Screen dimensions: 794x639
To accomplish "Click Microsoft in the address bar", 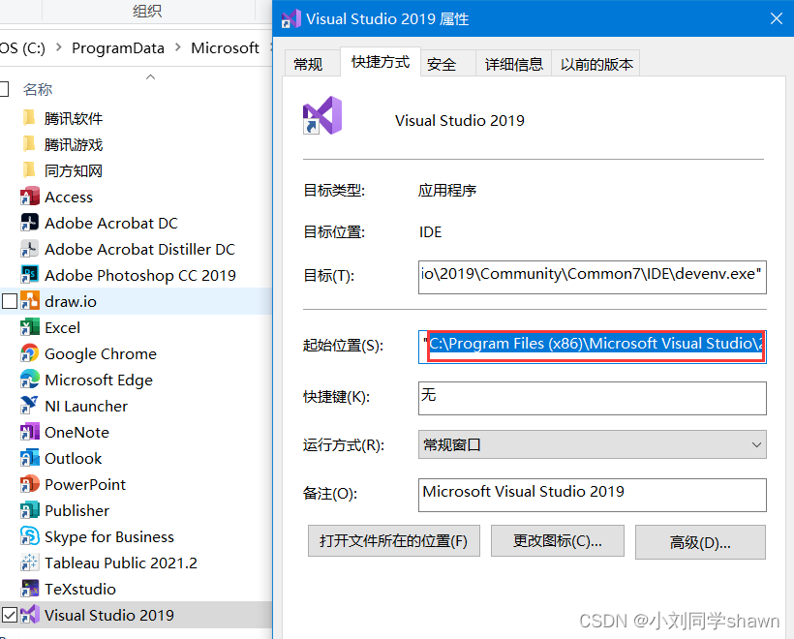I will [x=225, y=47].
